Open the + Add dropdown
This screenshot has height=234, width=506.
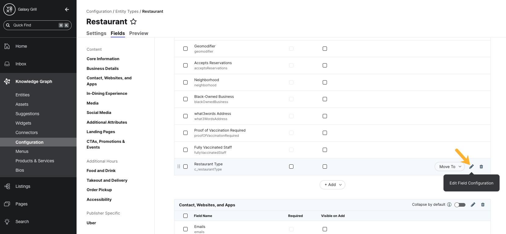(x=332, y=184)
